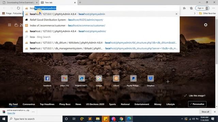Open Sublime Text from taskbar
Screen dimensions: 218x122
90,119
